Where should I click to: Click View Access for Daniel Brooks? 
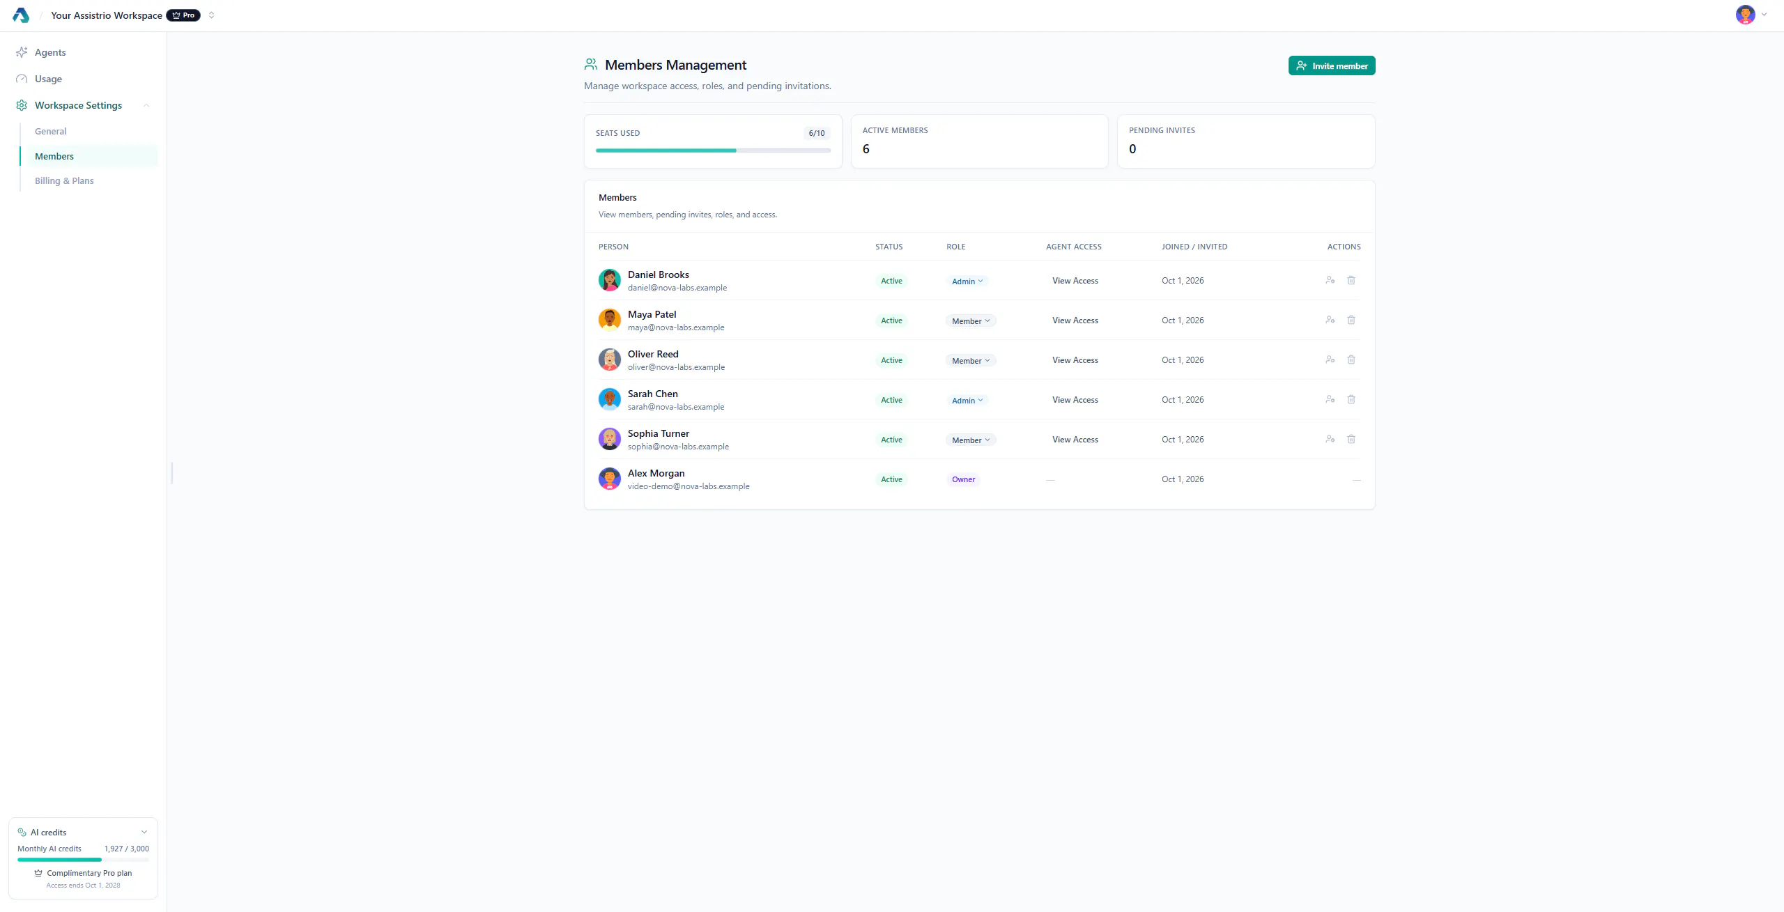tap(1075, 281)
